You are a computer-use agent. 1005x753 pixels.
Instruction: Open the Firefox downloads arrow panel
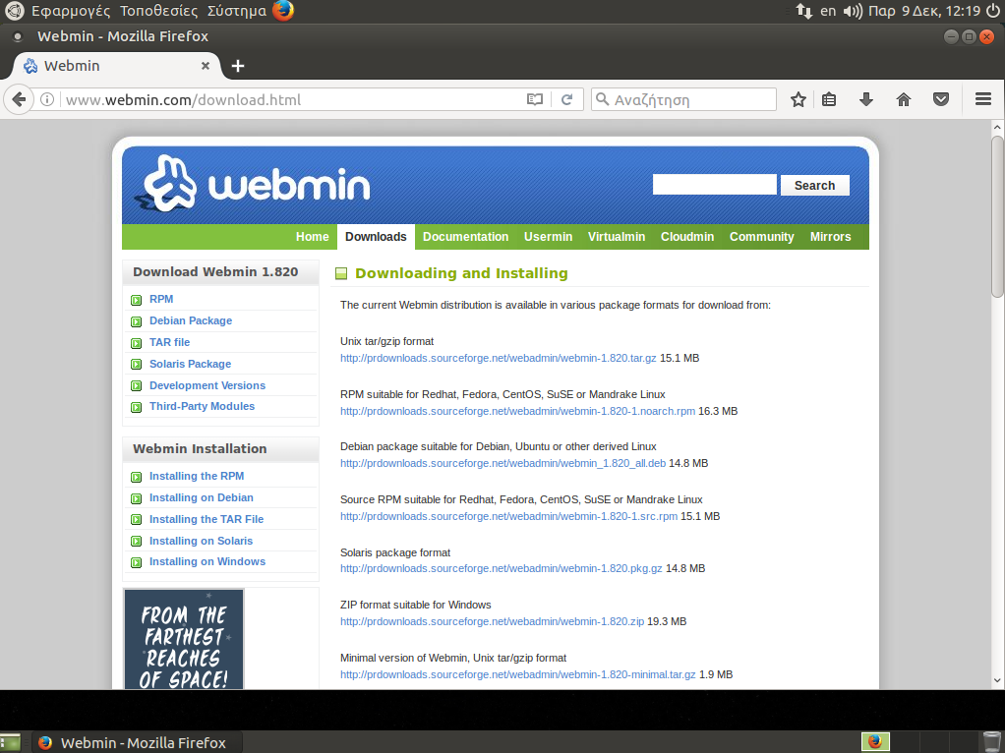[866, 99]
